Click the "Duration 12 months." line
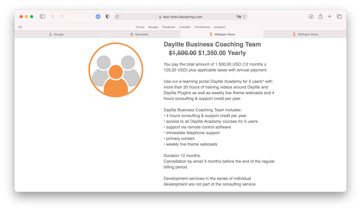This screenshot has width=361, height=211. [182, 156]
